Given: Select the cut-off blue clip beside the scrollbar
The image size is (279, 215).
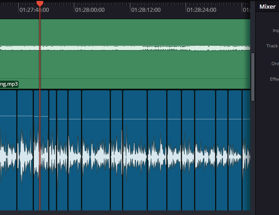Looking at the screenshot, I should 247,150.
